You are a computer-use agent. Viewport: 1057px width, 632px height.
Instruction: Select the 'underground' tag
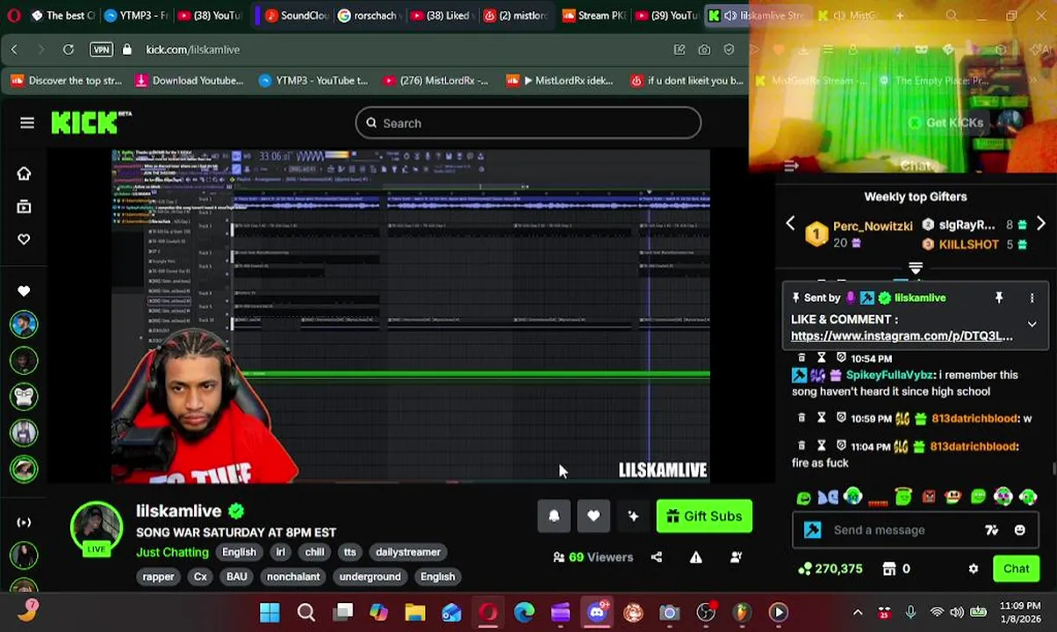(370, 577)
